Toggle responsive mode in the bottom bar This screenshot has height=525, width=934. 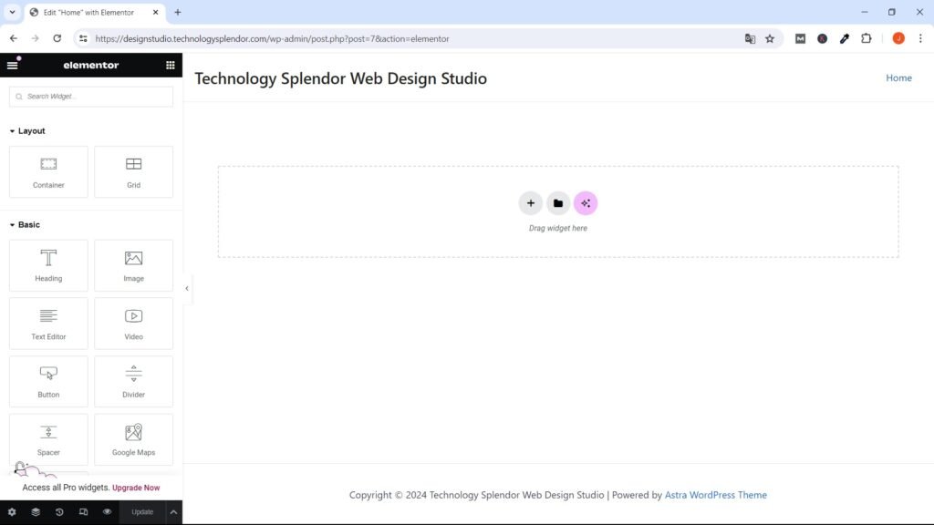pos(83,512)
